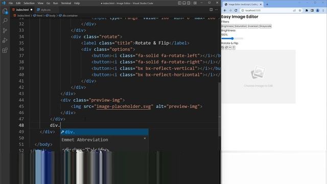Image resolution: width=327 pixels, height=184 pixels.
Task: Click the Saturation filter button
Action: click(241, 26)
